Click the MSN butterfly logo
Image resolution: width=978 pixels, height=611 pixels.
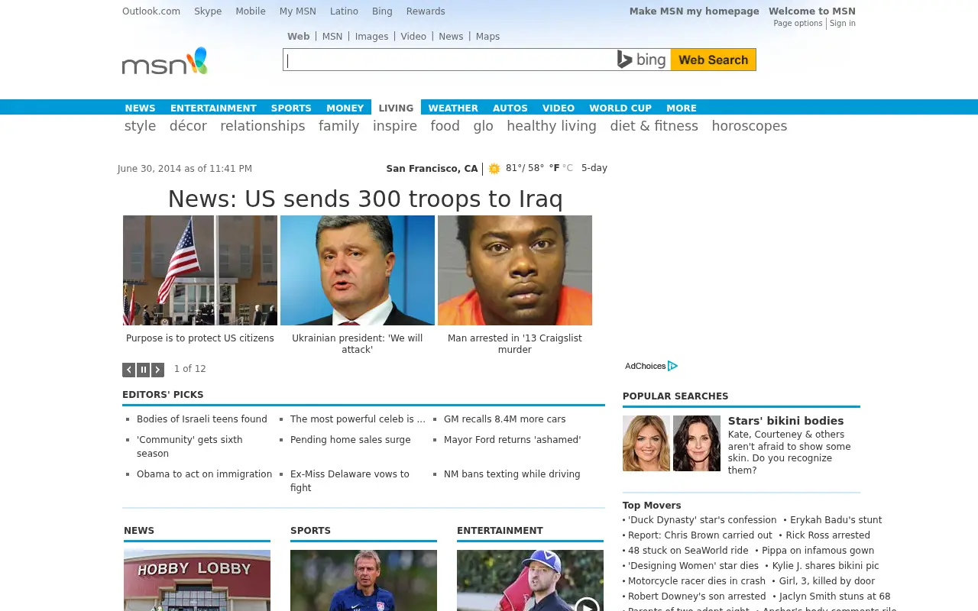coord(165,61)
